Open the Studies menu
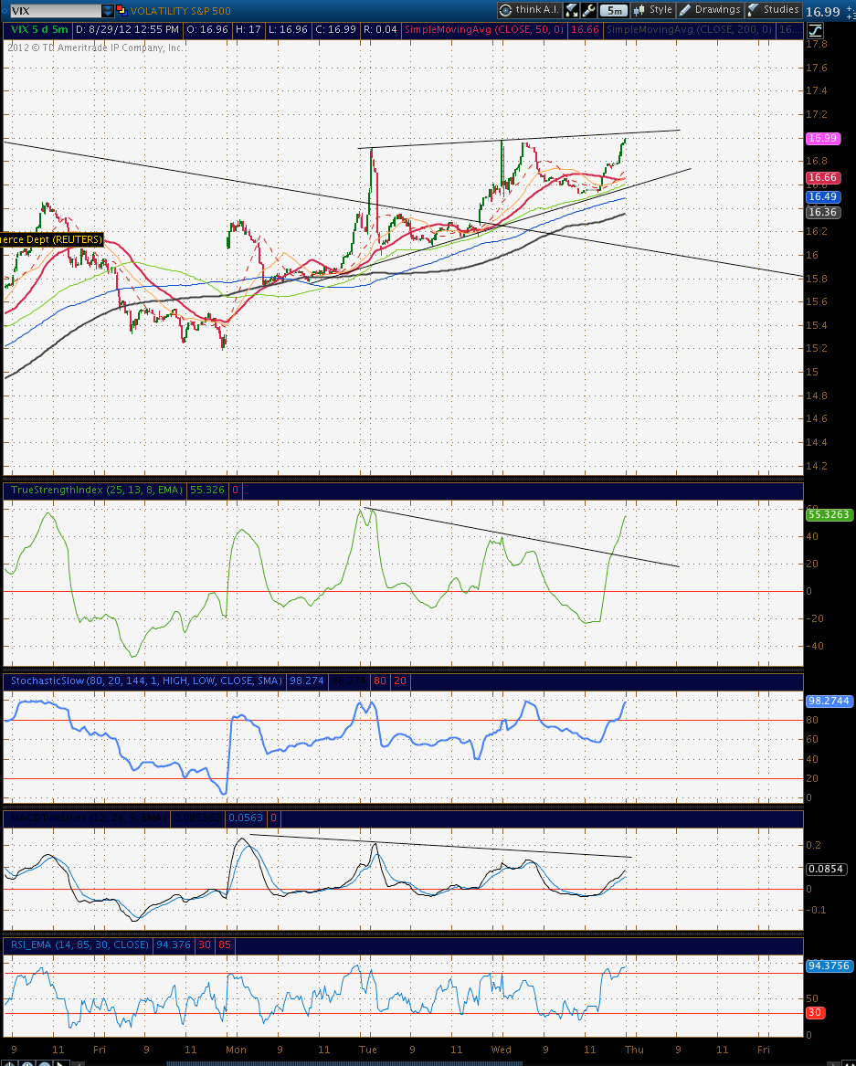Image resolution: width=856 pixels, height=1066 pixels. pyautogui.click(x=774, y=10)
